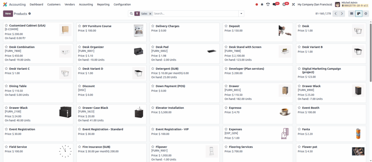Expand the search options dropdown arrow
The image size is (372, 162).
click(241, 14)
